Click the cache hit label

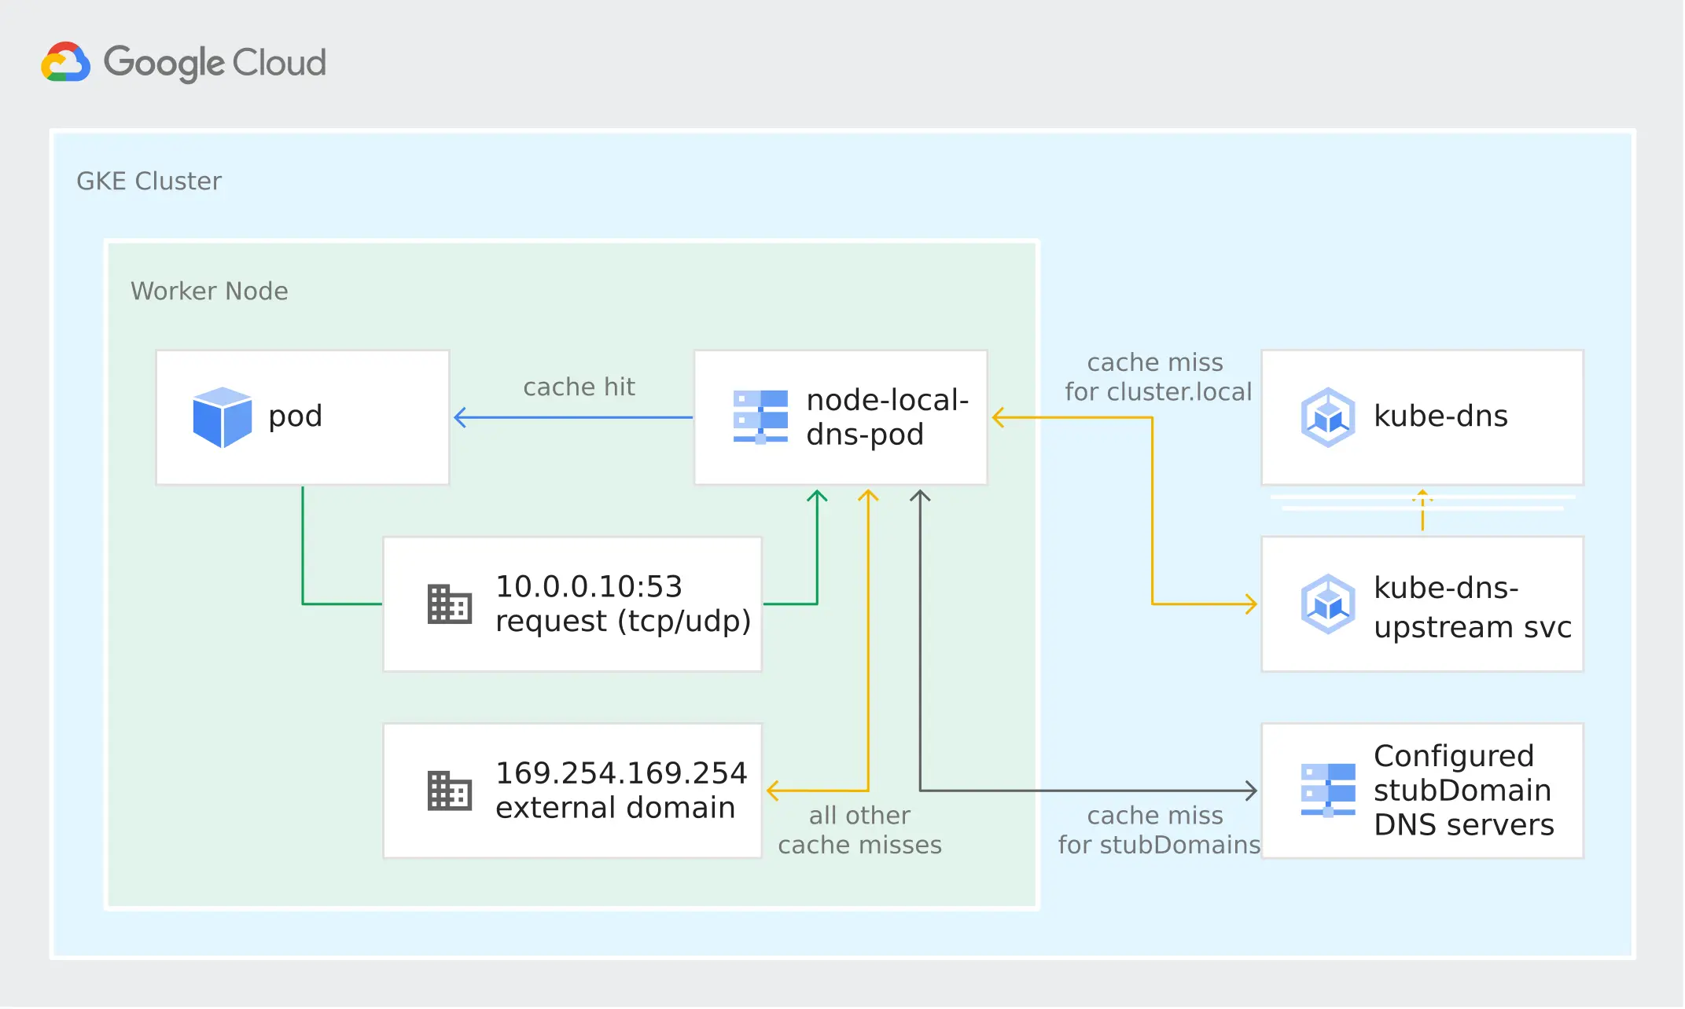click(x=579, y=387)
